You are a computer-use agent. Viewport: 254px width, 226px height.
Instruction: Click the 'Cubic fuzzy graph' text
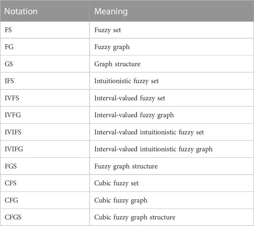[121, 201]
